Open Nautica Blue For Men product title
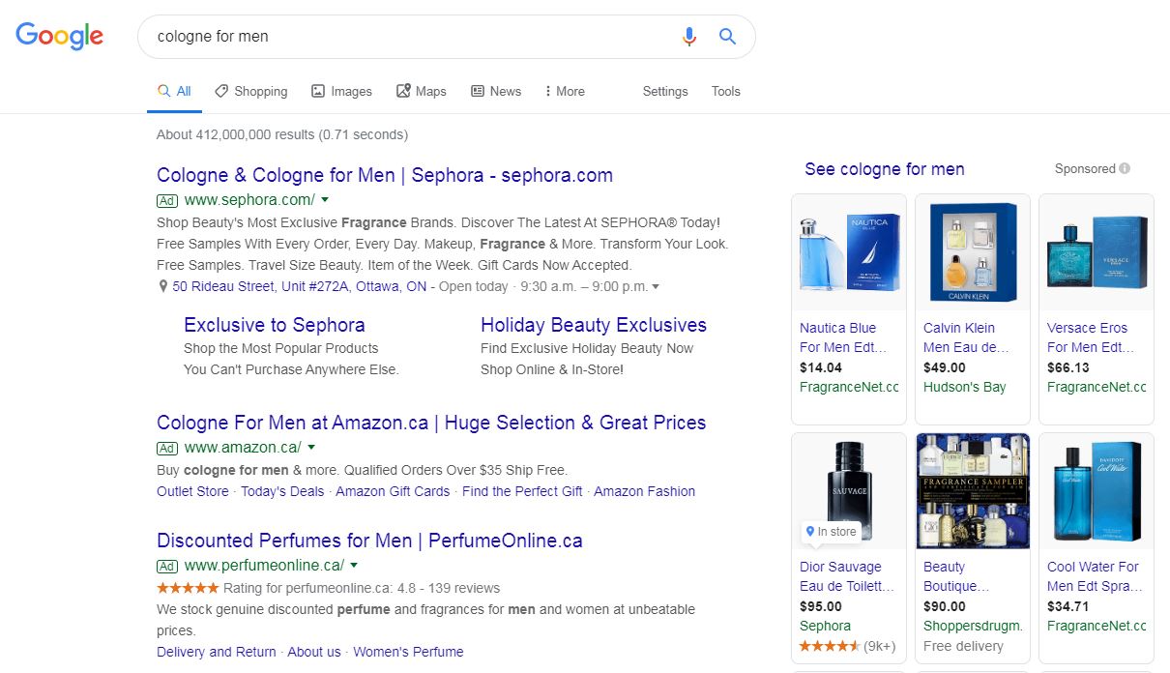1170x673 pixels. coord(843,337)
